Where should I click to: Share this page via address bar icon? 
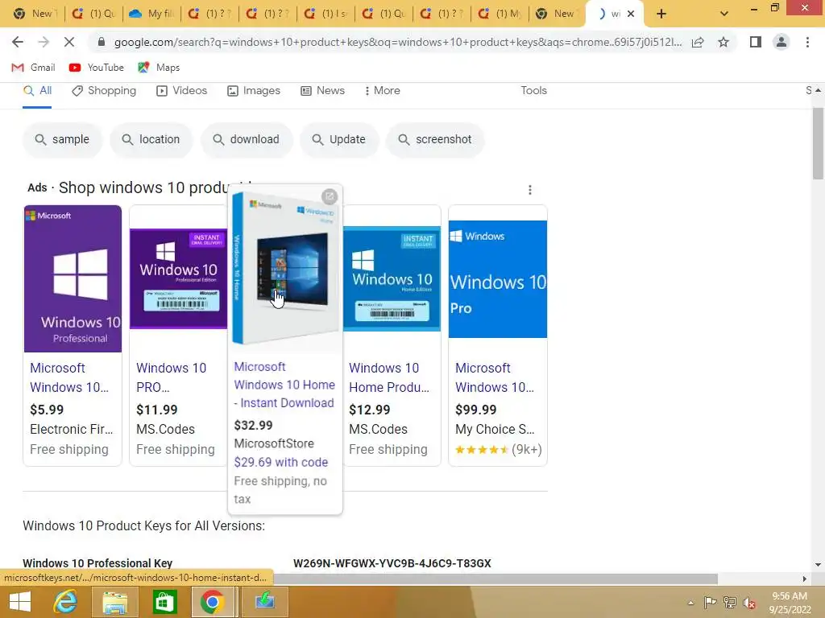tap(698, 42)
